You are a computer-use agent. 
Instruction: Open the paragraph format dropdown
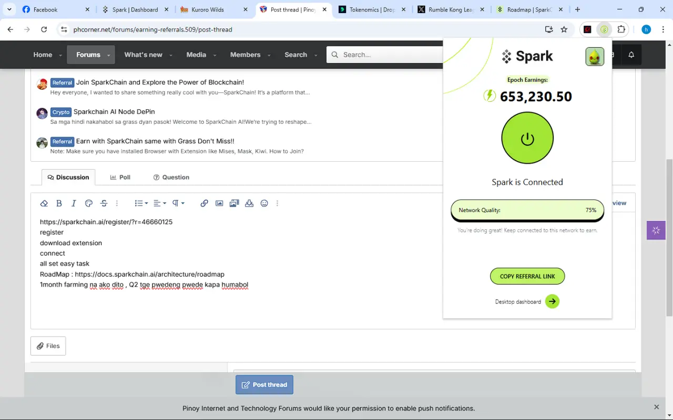coord(178,203)
